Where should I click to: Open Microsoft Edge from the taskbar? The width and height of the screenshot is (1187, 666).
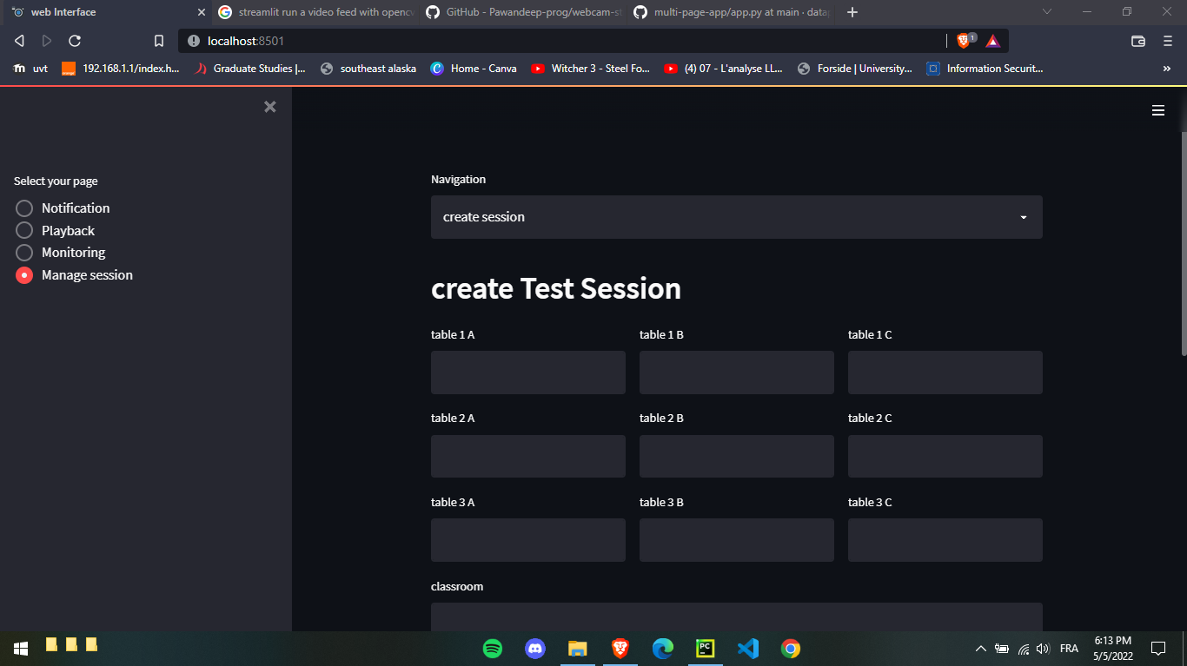point(663,648)
